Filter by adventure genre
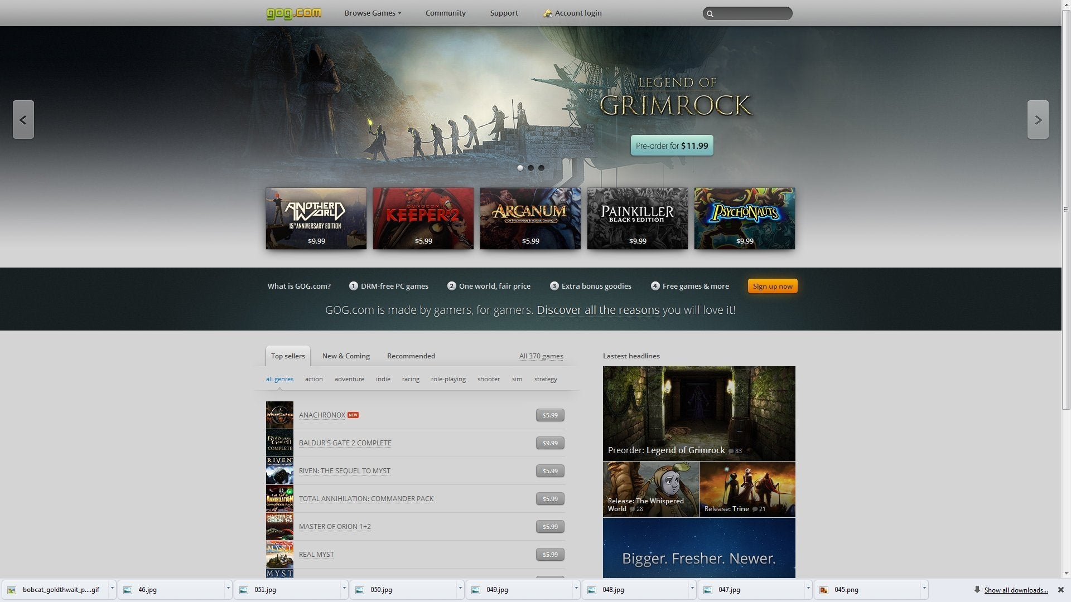Image resolution: width=1071 pixels, height=602 pixels. tap(349, 379)
